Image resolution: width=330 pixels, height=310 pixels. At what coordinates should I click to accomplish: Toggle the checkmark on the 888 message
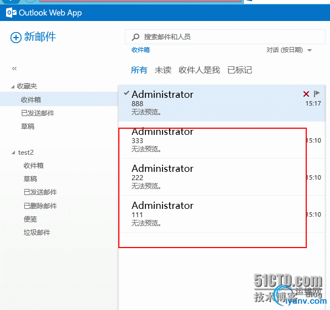click(126, 93)
